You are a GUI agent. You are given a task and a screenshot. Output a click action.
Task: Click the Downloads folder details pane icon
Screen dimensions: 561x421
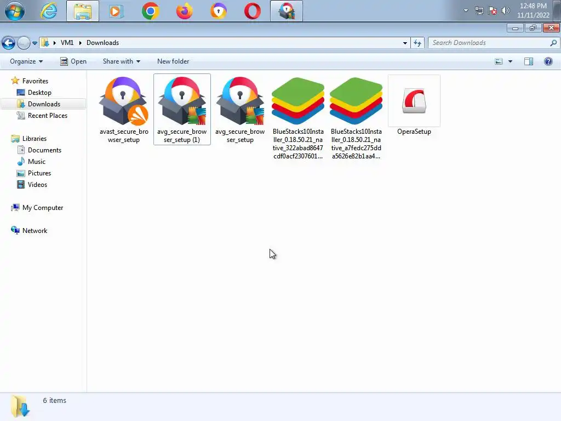20,406
